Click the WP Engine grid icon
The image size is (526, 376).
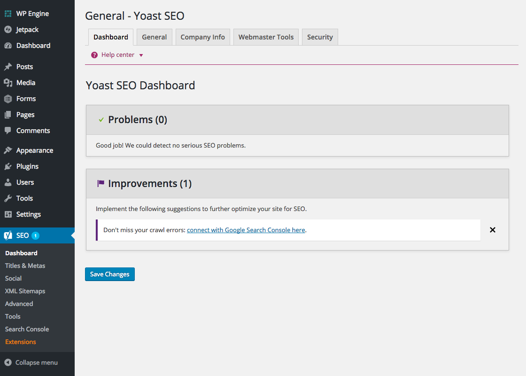coord(8,14)
